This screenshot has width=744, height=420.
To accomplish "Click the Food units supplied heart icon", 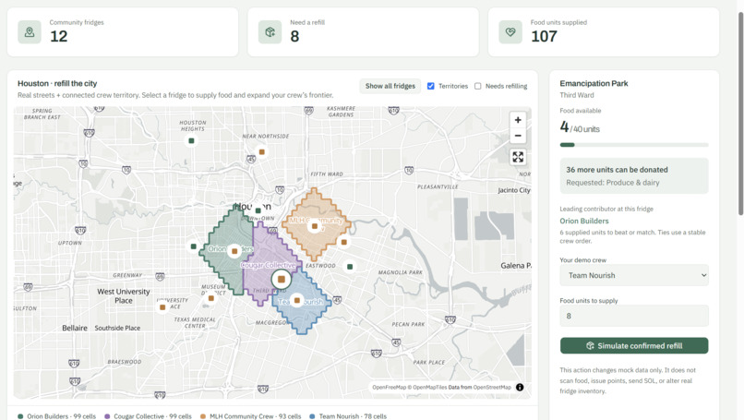I will [510, 31].
